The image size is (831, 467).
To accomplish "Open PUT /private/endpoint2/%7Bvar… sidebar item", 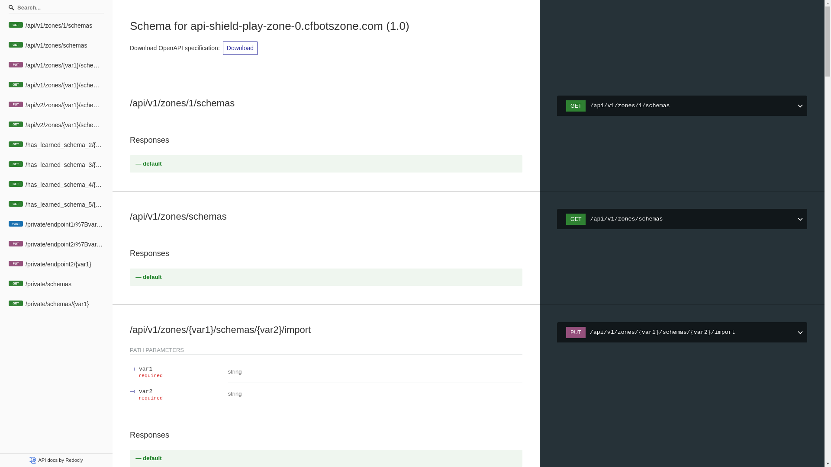I will [x=56, y=244].
